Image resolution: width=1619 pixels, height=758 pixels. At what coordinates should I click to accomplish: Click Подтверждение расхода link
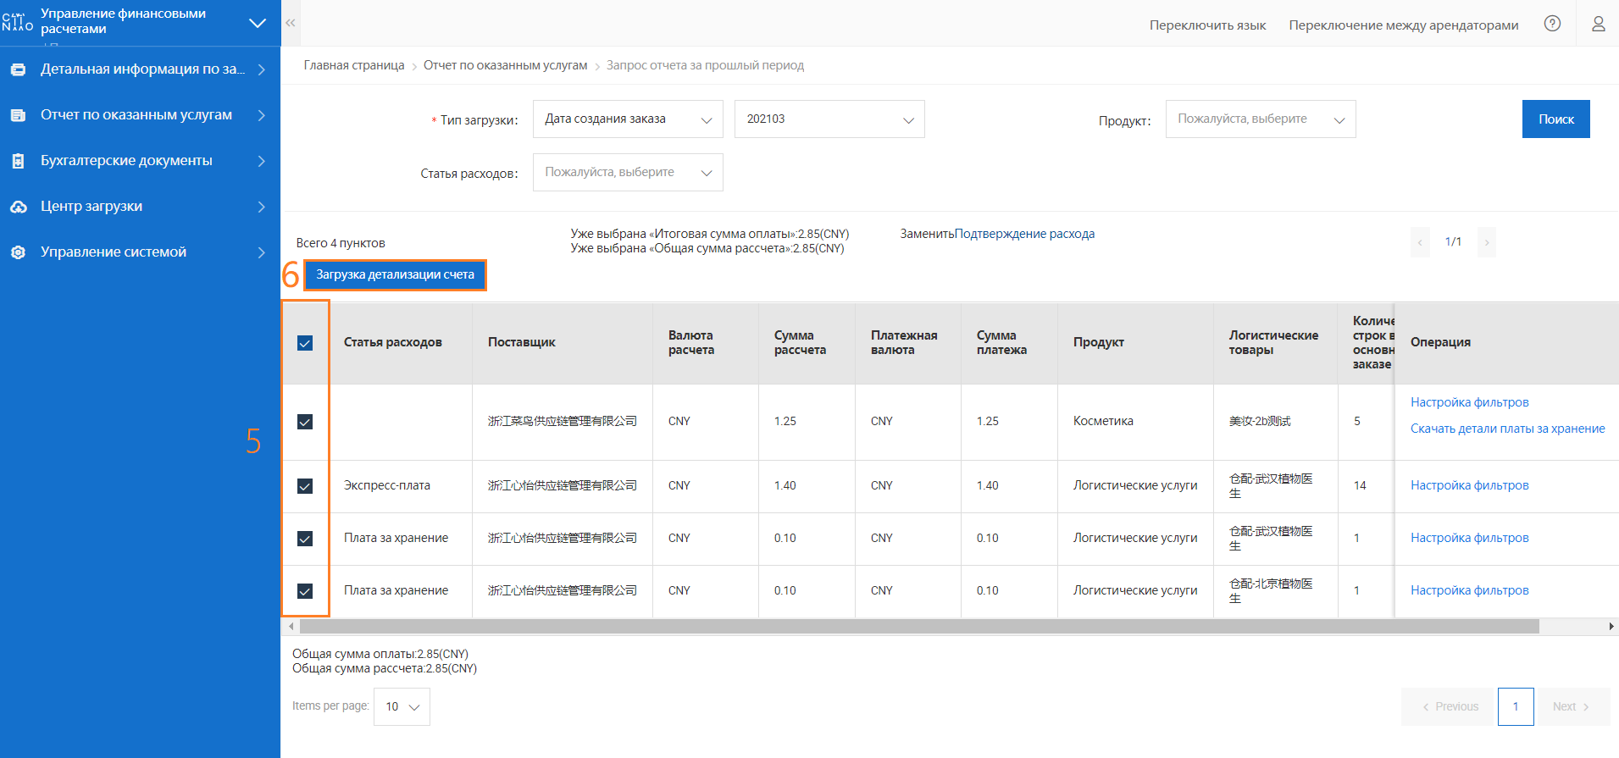pyautogui.click(x=1024, y=234)
